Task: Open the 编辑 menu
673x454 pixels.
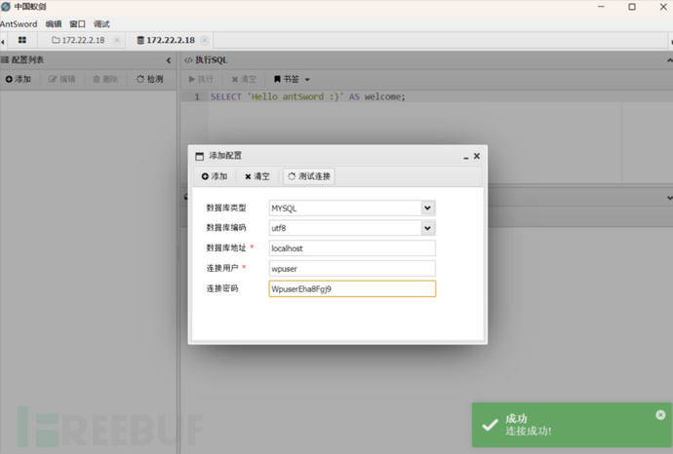Action: tap(54, 24)
